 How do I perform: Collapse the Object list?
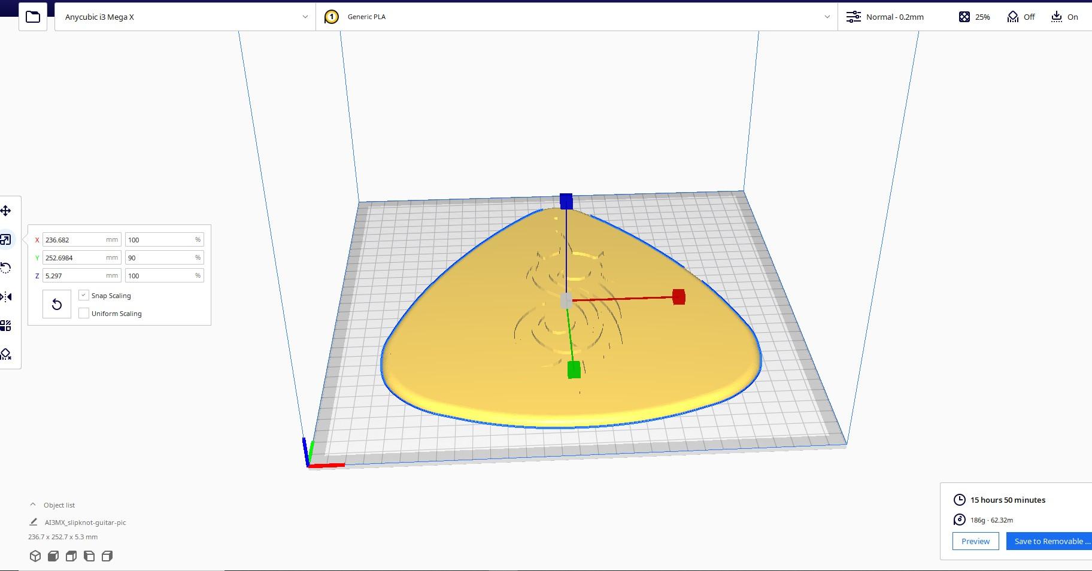point(33,505)
